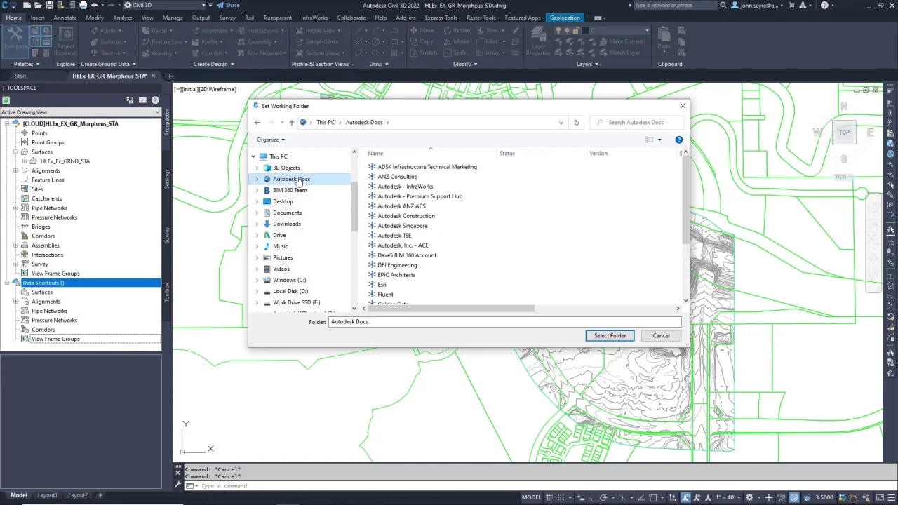Click the Toolspace help icon
The height and width of the screenshot is (505, 898).
(155, 100)
